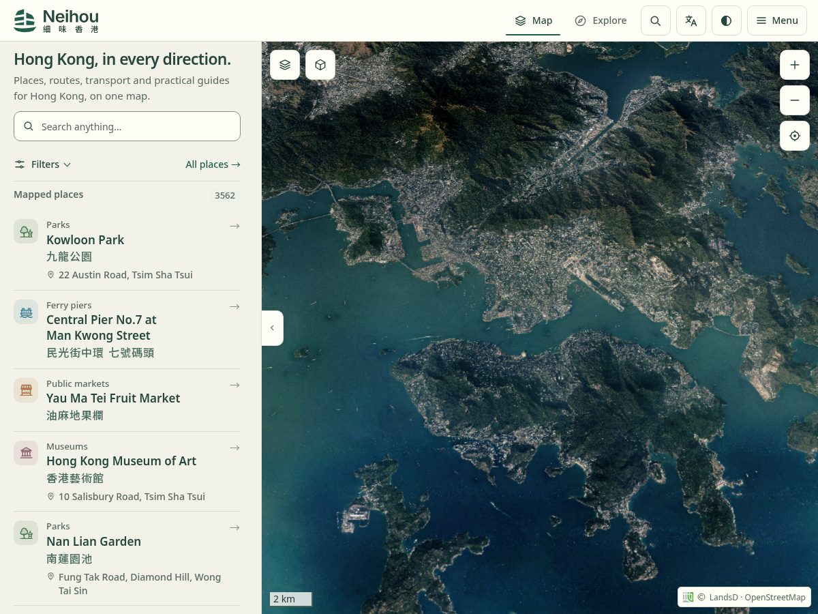This screenshot has width=818, height=614.
Task: Switch to the Explore tab
Action: (601, 20)
